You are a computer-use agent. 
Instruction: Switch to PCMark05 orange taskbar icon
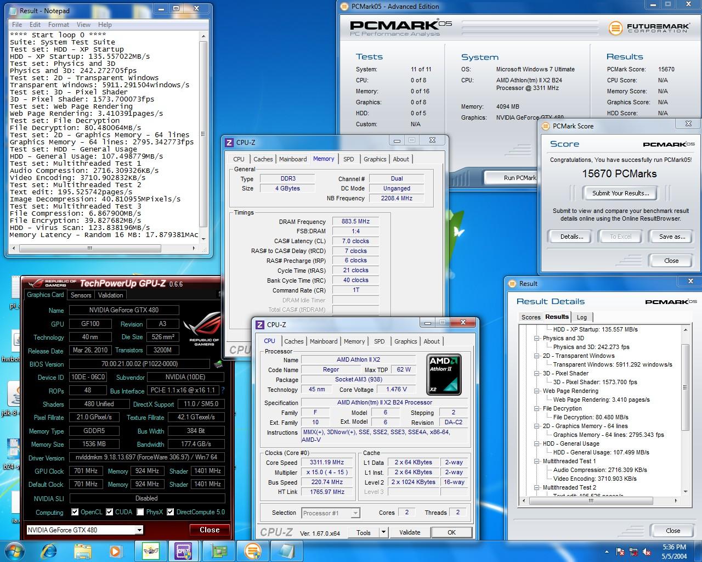[253, 551]
